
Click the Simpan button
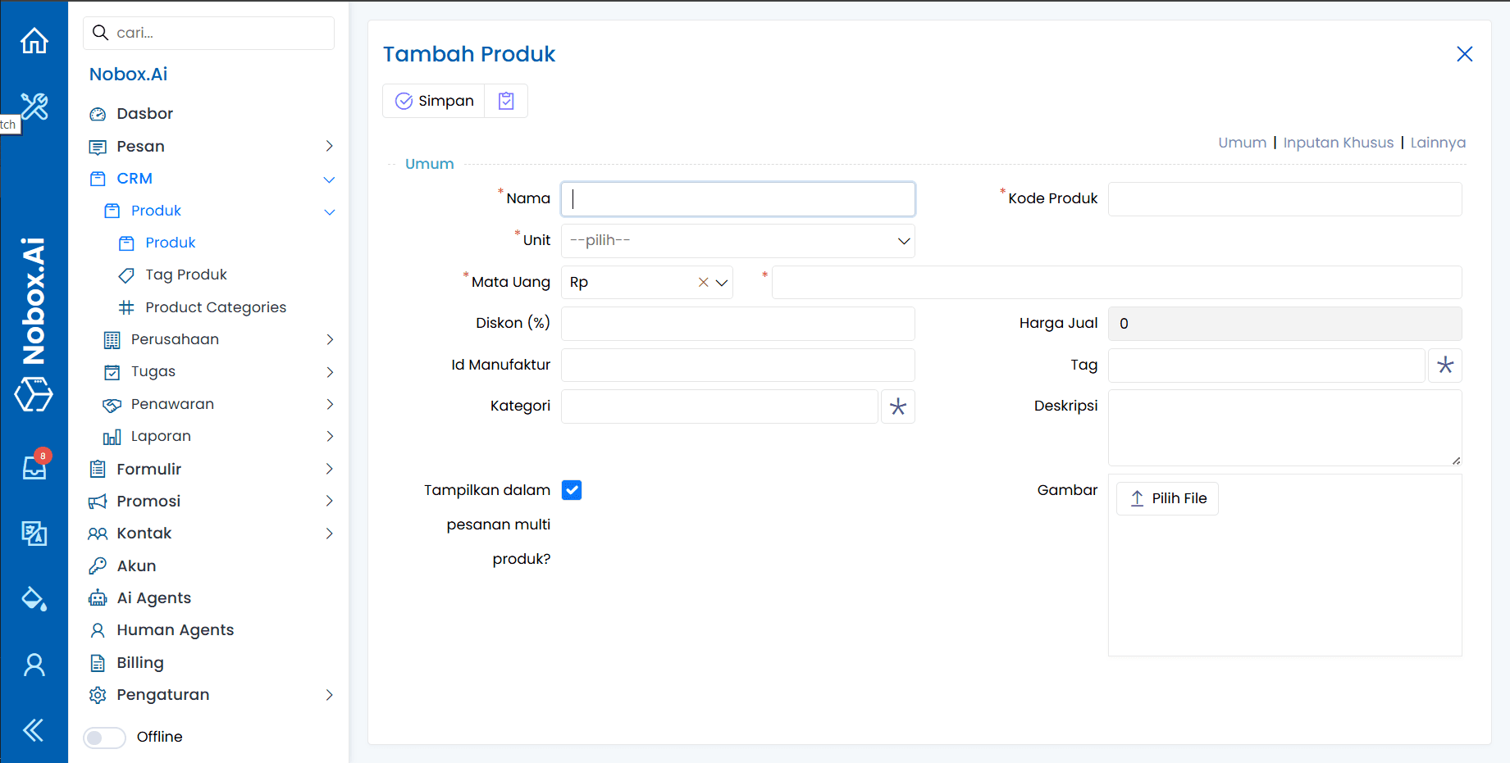tap(433, 100)
